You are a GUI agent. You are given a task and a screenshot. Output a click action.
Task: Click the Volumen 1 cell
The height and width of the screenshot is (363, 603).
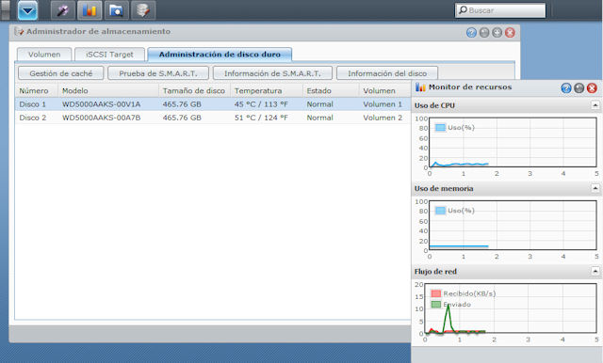(x=383, y=104)
